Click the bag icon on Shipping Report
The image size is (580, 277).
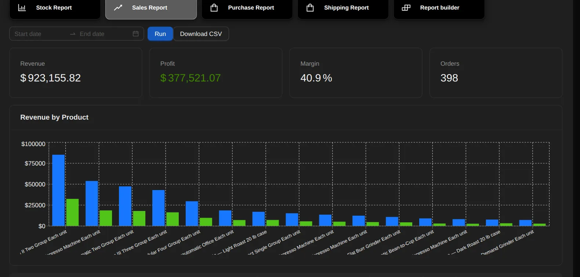(310, 8)
